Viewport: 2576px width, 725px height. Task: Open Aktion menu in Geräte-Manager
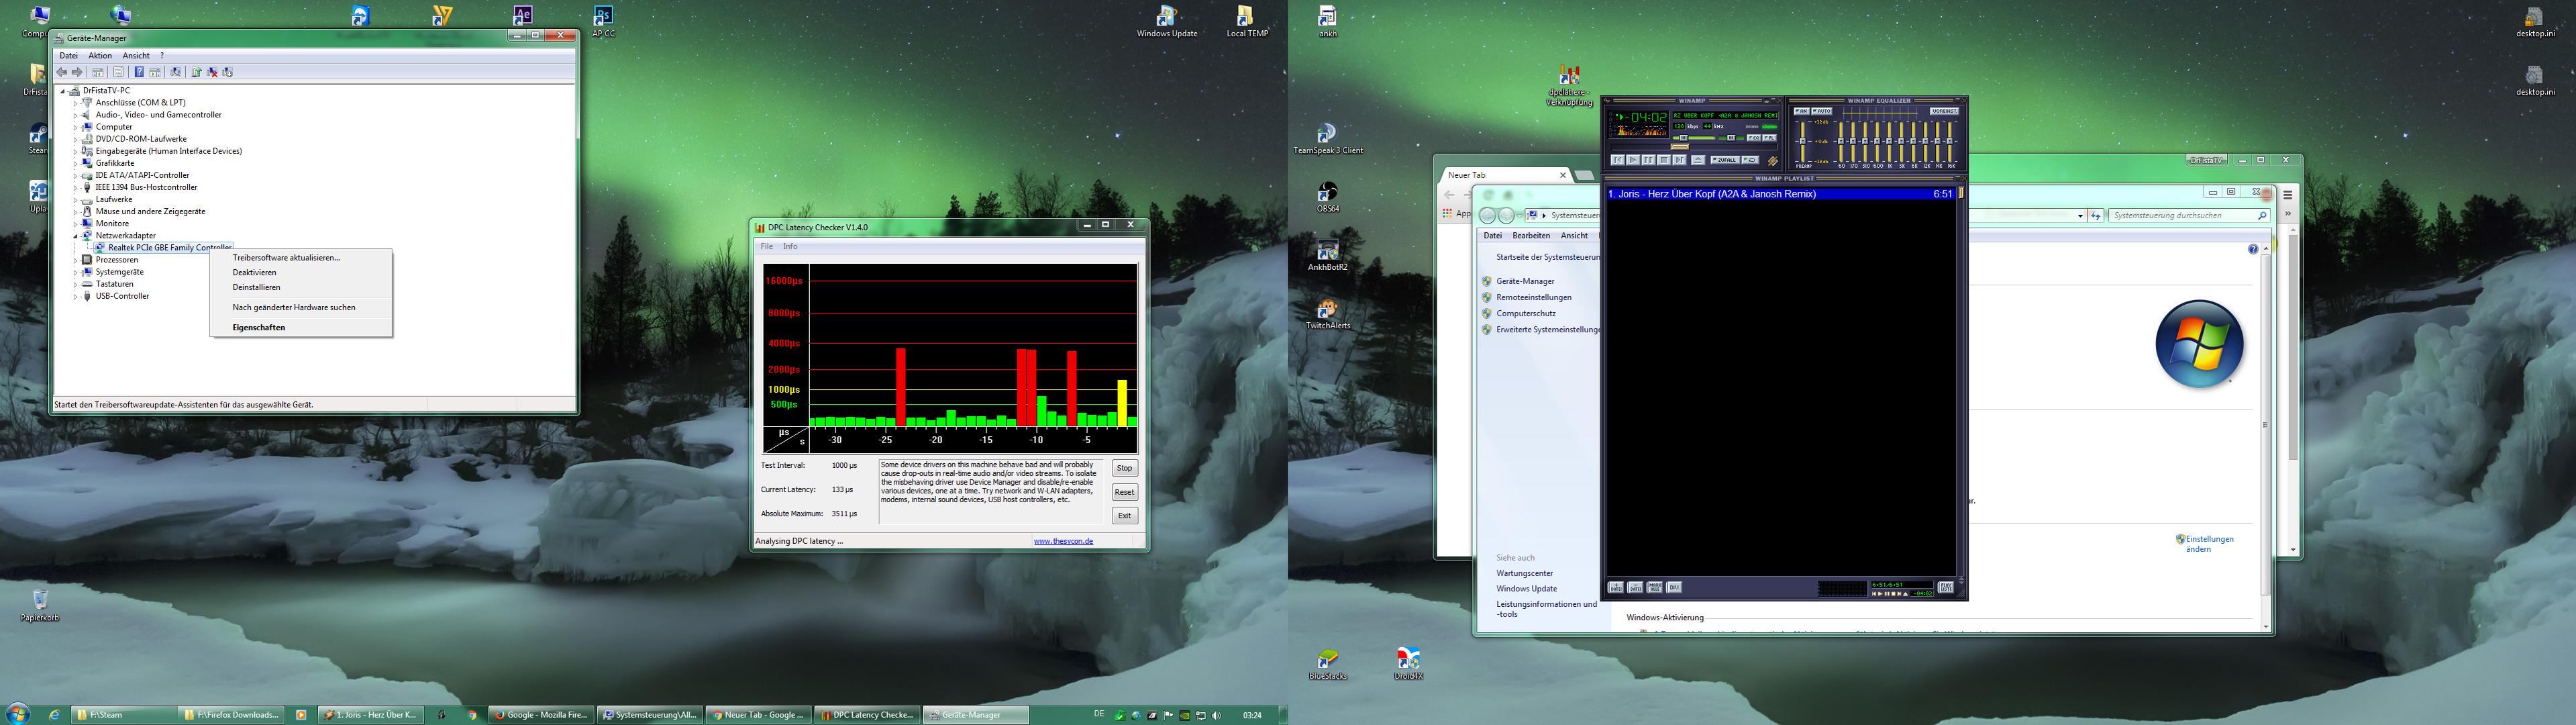tap(100, 56)
